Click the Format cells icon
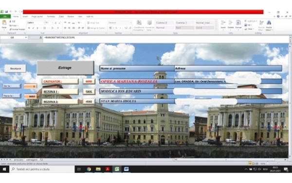 click(238, 23)
